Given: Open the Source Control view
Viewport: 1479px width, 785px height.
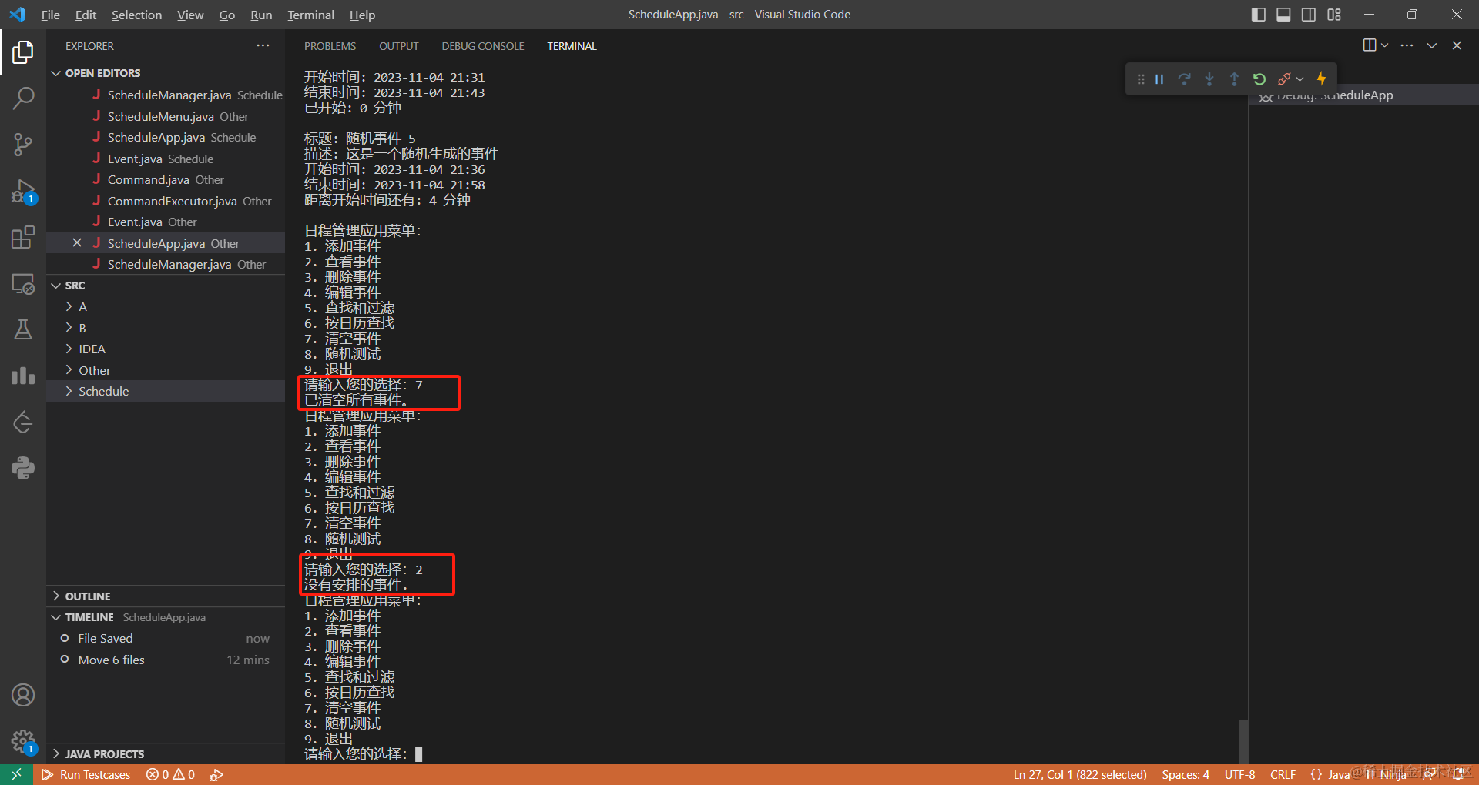Looking at the screenshot, I should click(x=23, y=145).
